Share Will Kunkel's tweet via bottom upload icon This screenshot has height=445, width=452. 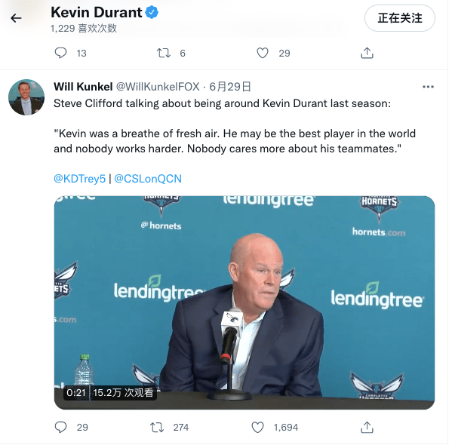(x=367, y=427)
